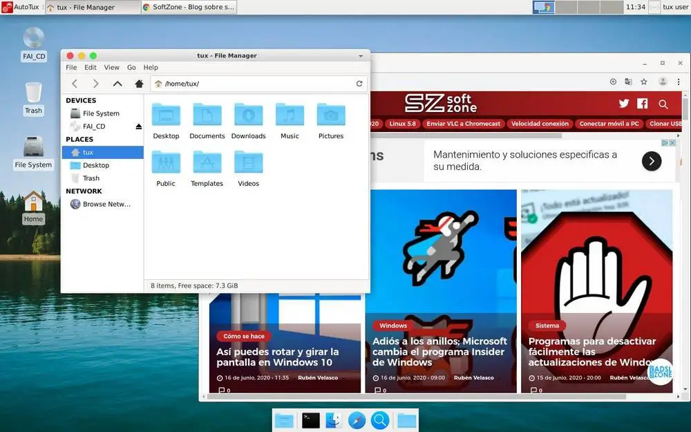Reload the /home/tux/ folder view
The width and height of the screenshot is (691, 432).
359,84
